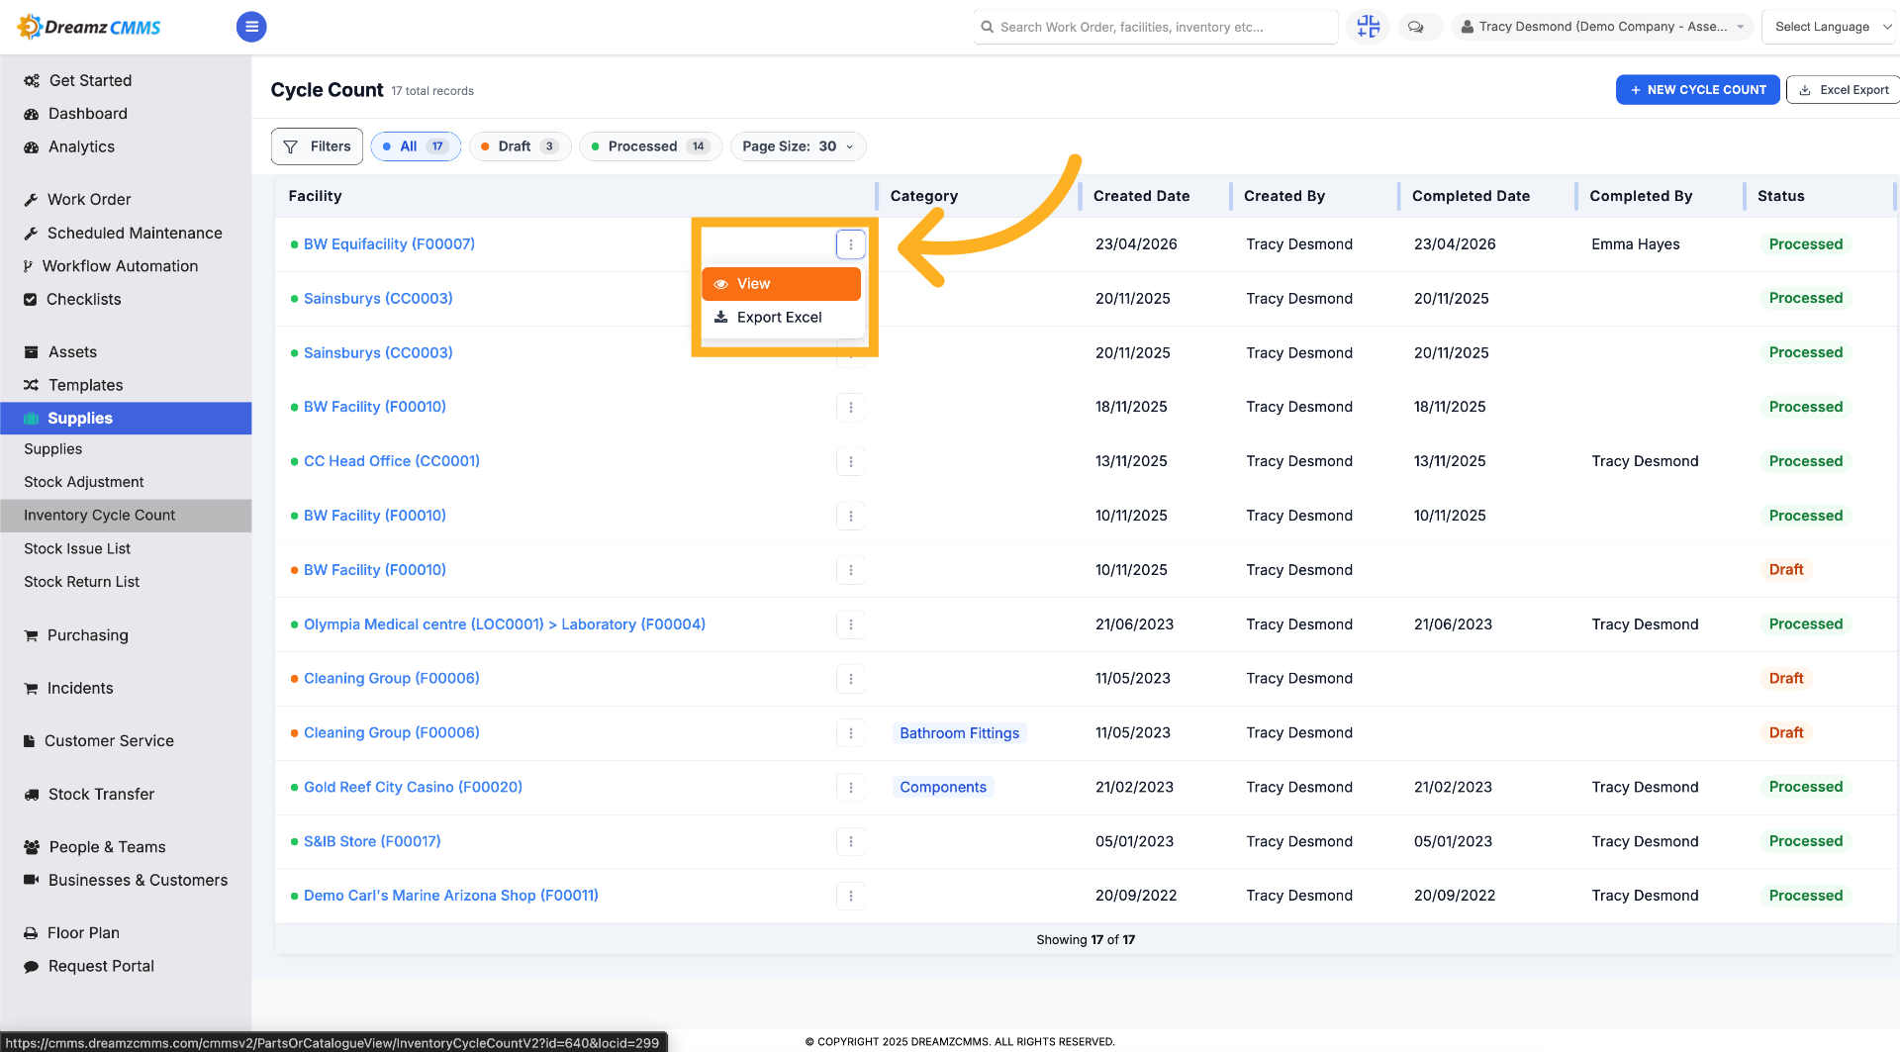Click the NEW CYCLE COUNT button

[x=1697, y=90]
